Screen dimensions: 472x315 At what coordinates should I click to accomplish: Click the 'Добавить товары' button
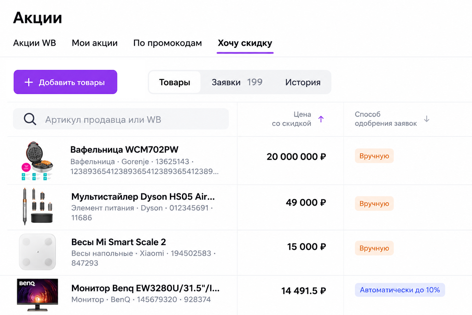[x=65, y=82]
